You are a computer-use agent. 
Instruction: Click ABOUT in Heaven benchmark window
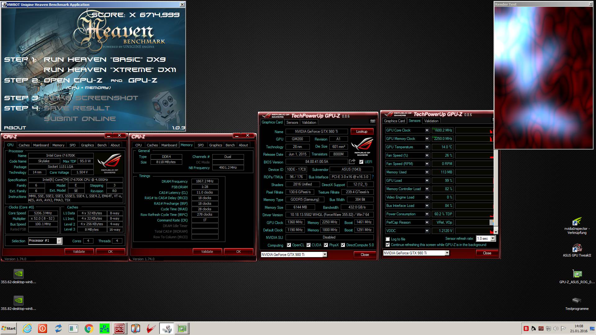pyautogui.click(x=15, y=128)
